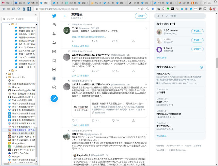The image size is (218, 166).
Task: Open the quoted Fugaku36_3 tweet
Action: coord(109,159)
